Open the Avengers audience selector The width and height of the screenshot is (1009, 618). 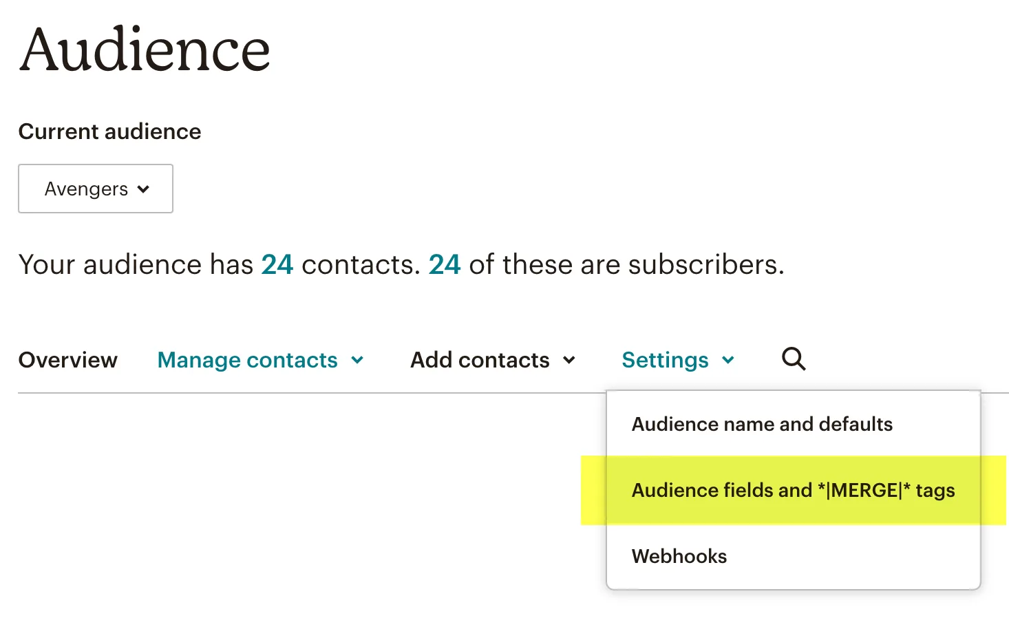[95, 189]
